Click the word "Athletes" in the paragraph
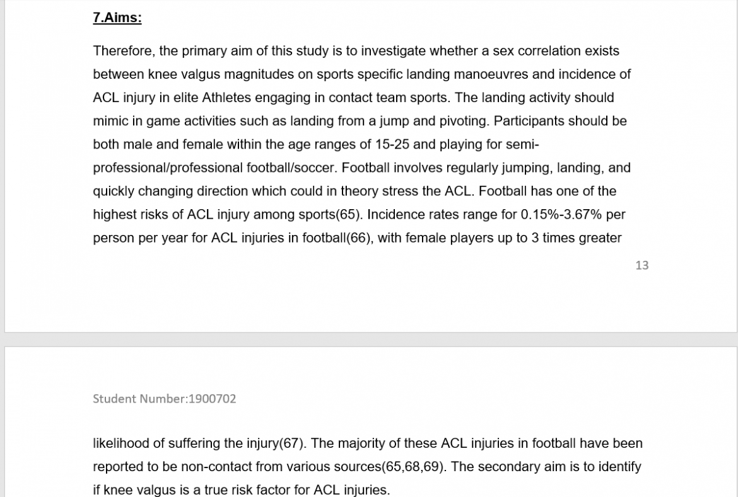The width and height of the screenshot is (738, 497). point(230,98)
